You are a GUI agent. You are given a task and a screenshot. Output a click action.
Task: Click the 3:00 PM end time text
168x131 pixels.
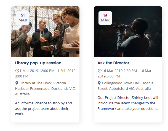22,76
